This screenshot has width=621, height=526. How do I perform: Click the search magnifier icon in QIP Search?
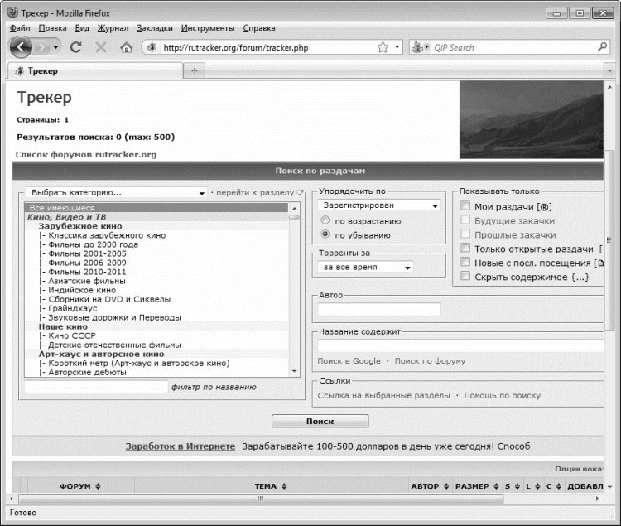point(602,47)
